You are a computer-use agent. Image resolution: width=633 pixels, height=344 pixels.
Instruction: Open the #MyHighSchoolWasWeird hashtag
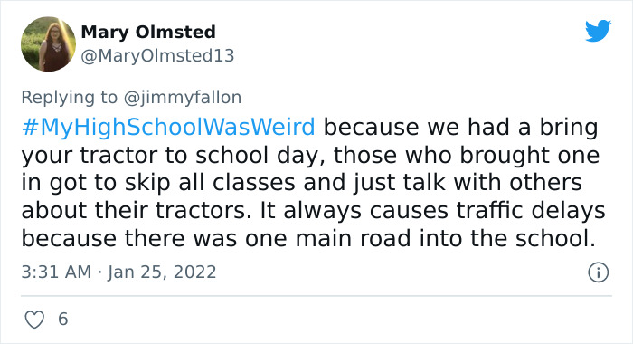click(168, 127)
